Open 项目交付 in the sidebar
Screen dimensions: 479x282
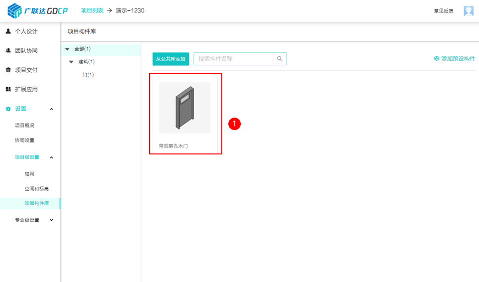(26, 70)
